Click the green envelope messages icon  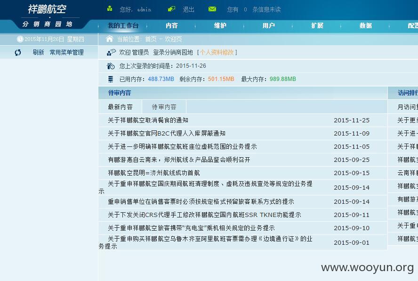(x=212, y=9)
